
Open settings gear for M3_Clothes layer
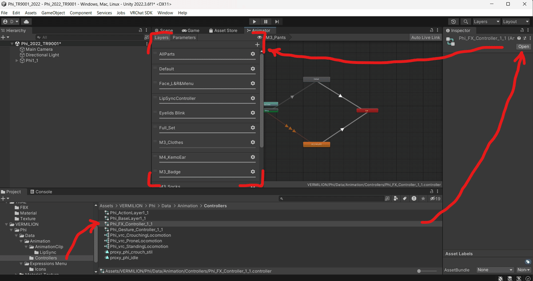[253, 142]
